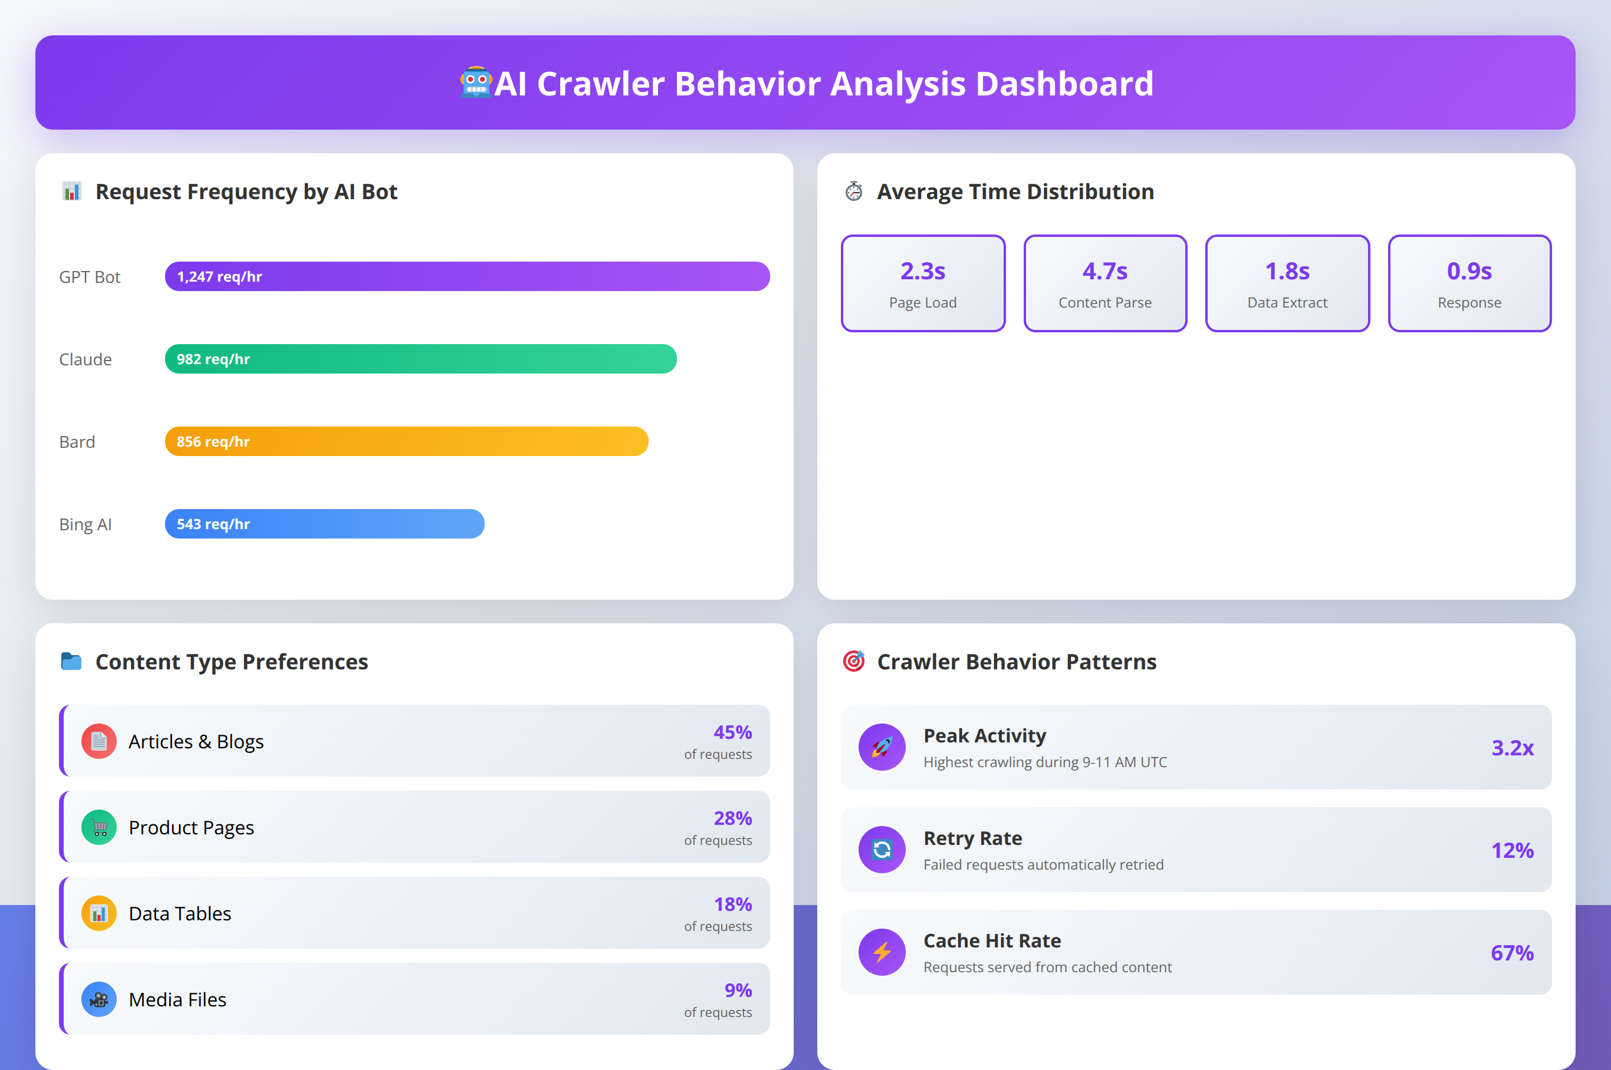This screenshot has height=1070, width=1611.
Task: Click the red document icon for Articles & Blogs
Action: click(x=99, y=741)
